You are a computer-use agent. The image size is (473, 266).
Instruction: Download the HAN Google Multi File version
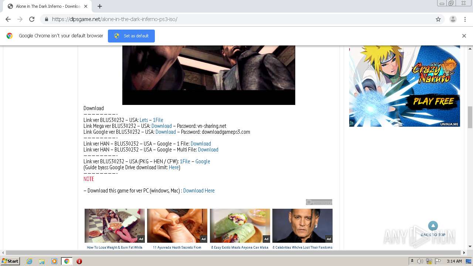click(x=208, y=150)
